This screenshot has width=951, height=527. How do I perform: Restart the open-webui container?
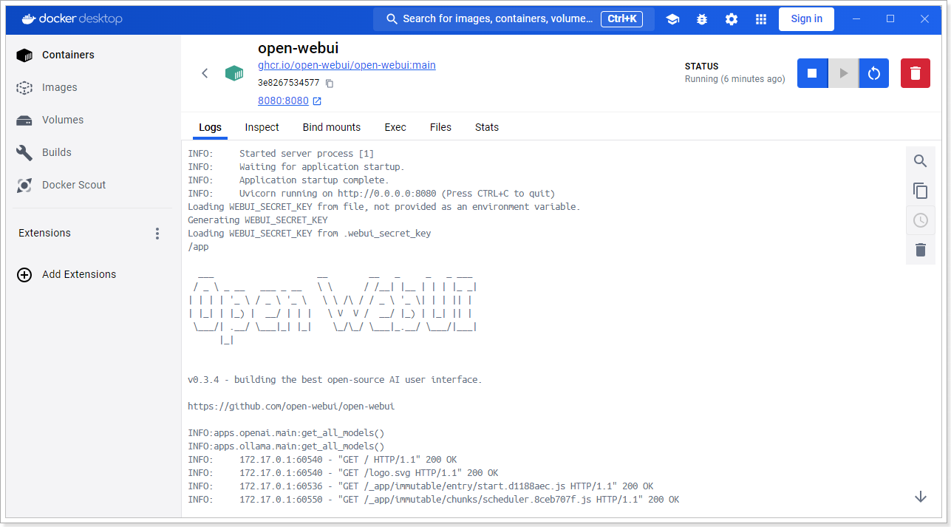(x=874, y=73)
